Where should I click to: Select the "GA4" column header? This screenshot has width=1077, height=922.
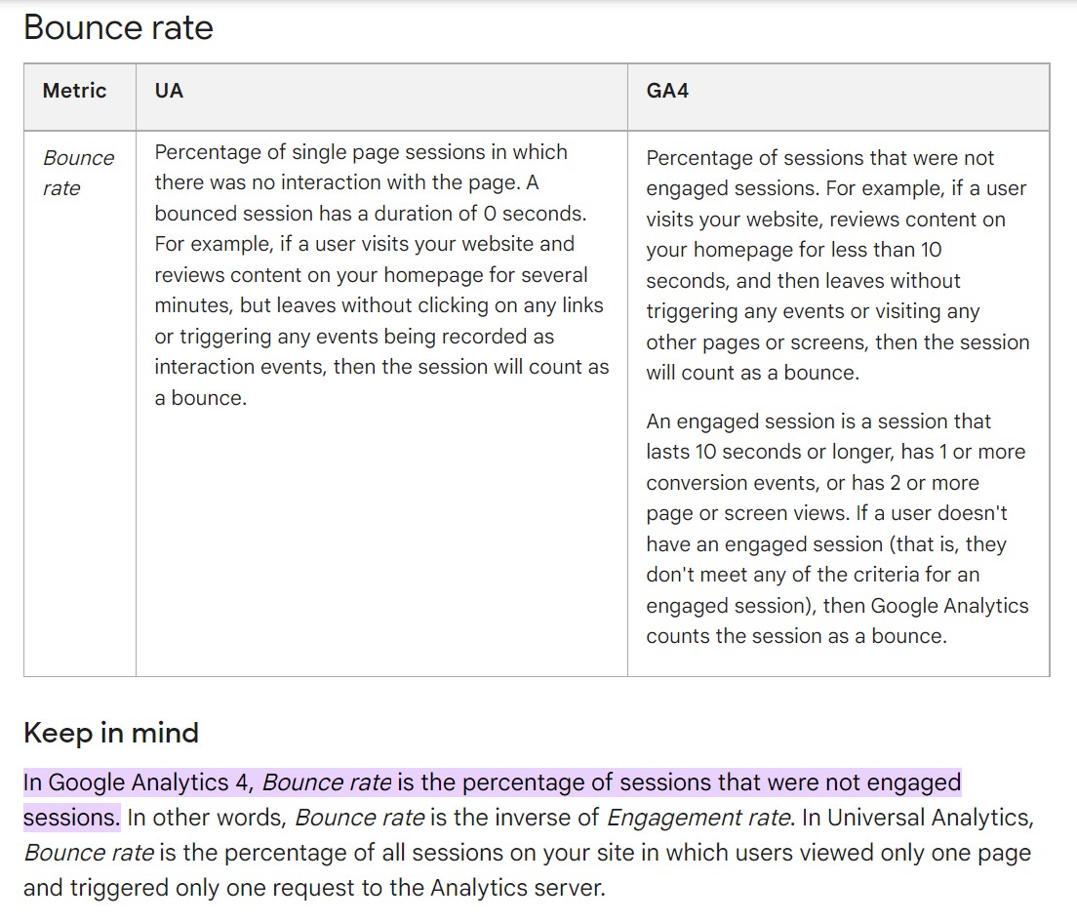[x=667, y=91]
